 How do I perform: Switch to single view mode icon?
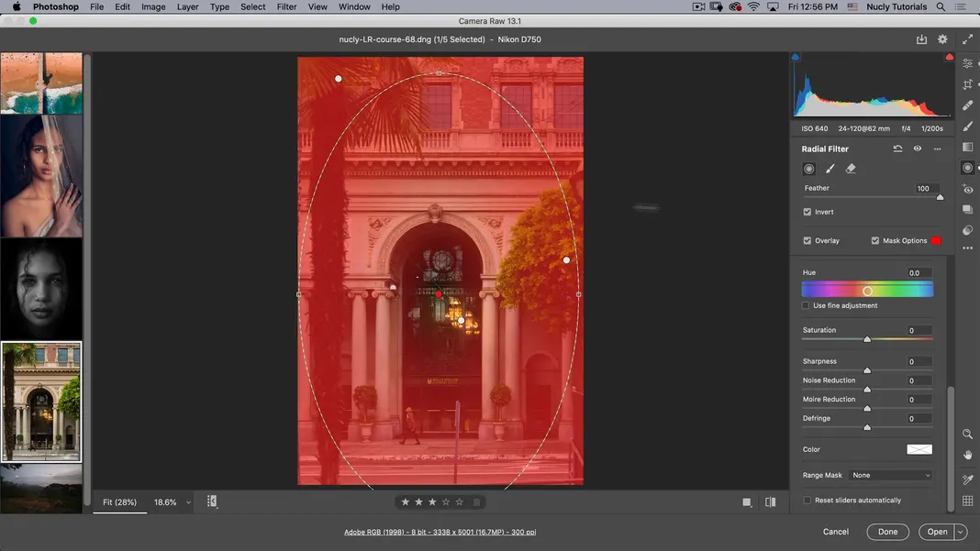(x=746, y=502)
